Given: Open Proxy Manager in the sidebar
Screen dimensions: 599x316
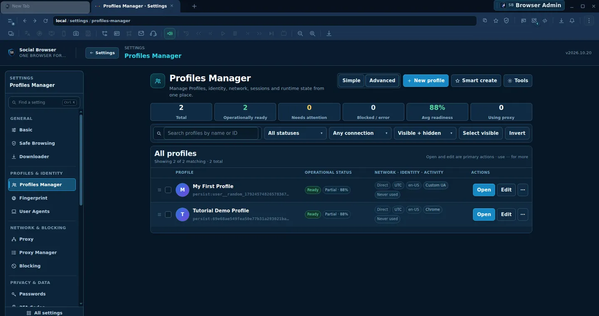Looking at the screenshot, I should (42, 252).
